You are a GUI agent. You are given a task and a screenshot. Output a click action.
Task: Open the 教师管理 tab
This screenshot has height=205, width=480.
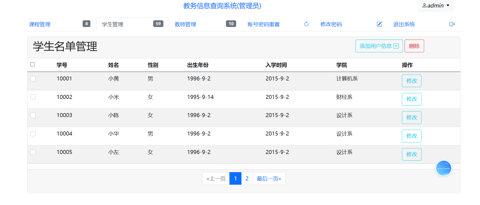click(x=185, y=24)
